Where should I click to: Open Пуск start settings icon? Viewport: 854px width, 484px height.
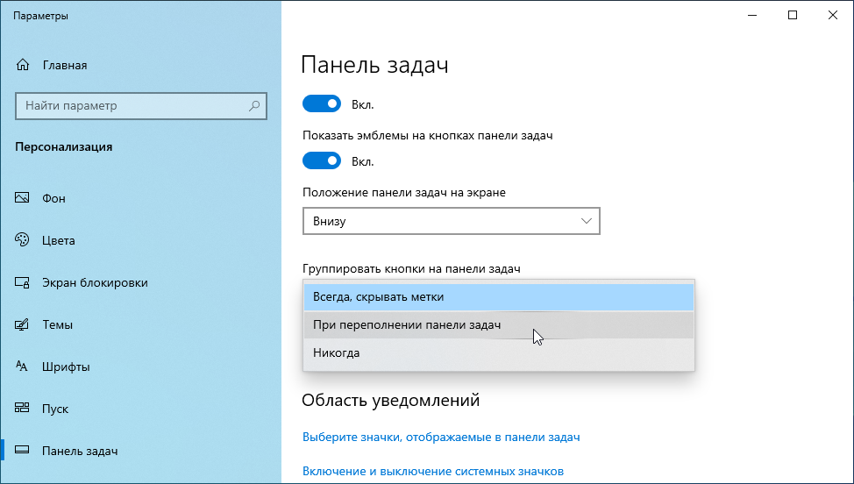pos(24,409)
